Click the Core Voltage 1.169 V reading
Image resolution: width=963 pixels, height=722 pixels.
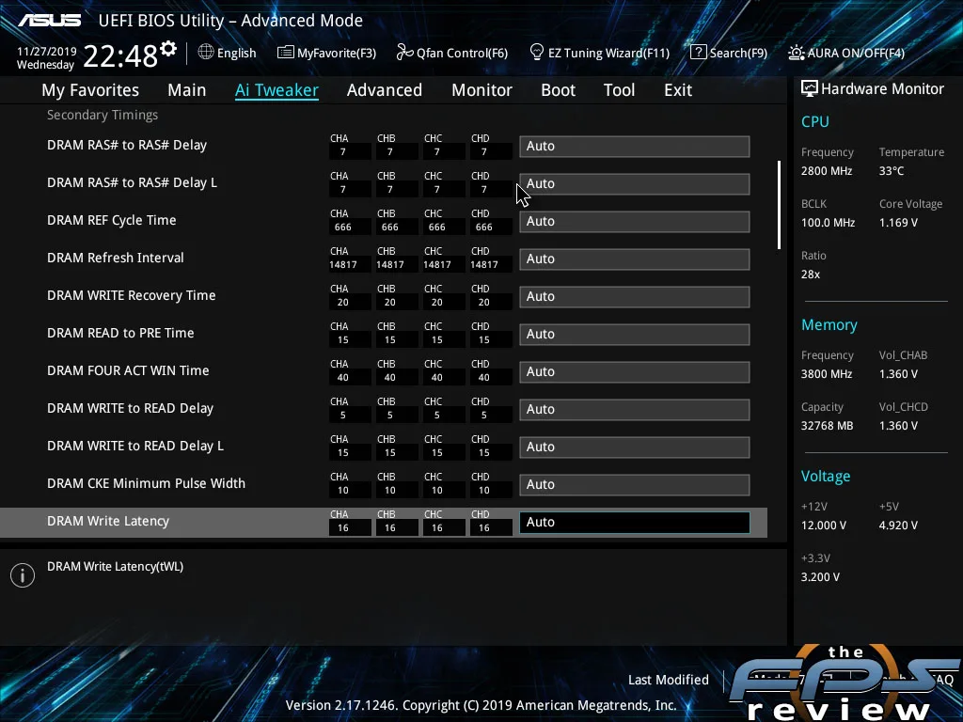pos(898,223)
